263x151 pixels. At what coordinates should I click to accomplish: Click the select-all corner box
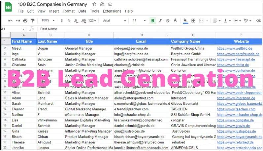(6, 35)
